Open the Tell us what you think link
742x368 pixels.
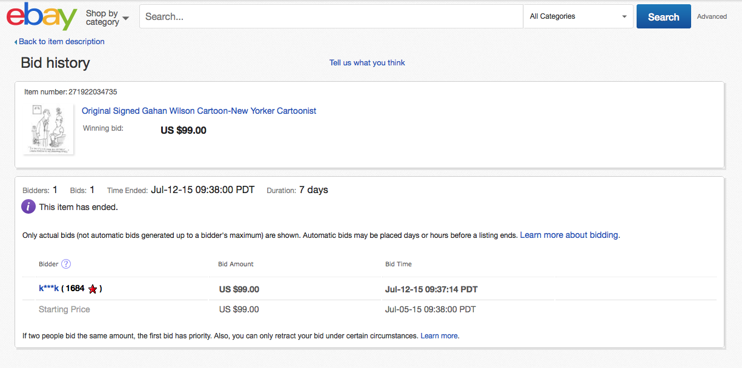(x=367, y=62)
